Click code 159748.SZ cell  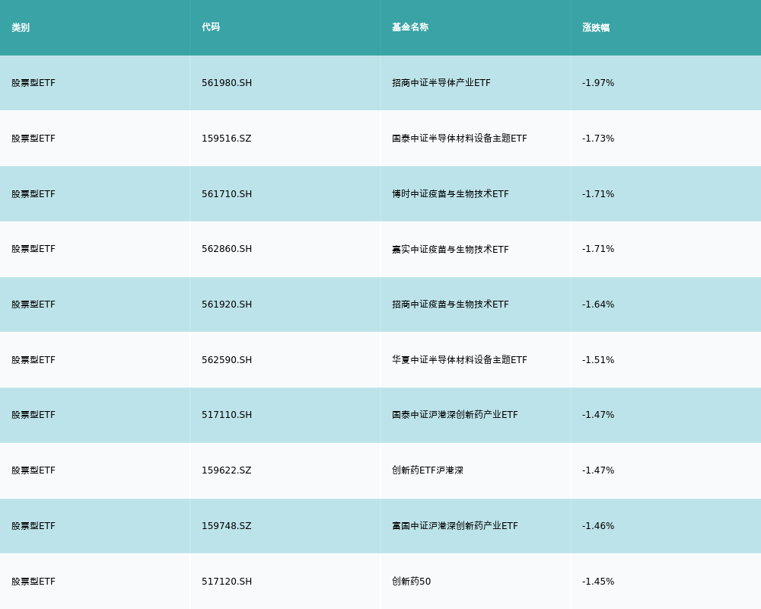click(226, 526)
